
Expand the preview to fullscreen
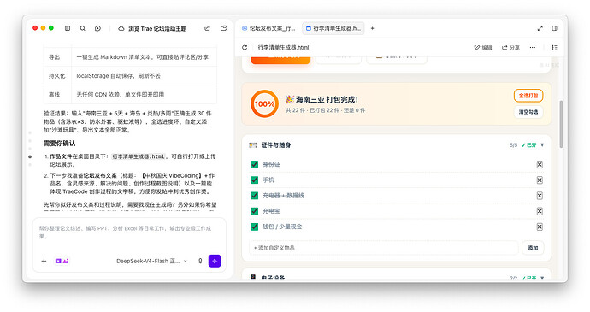pyautogui.click(x=540, y=28)
